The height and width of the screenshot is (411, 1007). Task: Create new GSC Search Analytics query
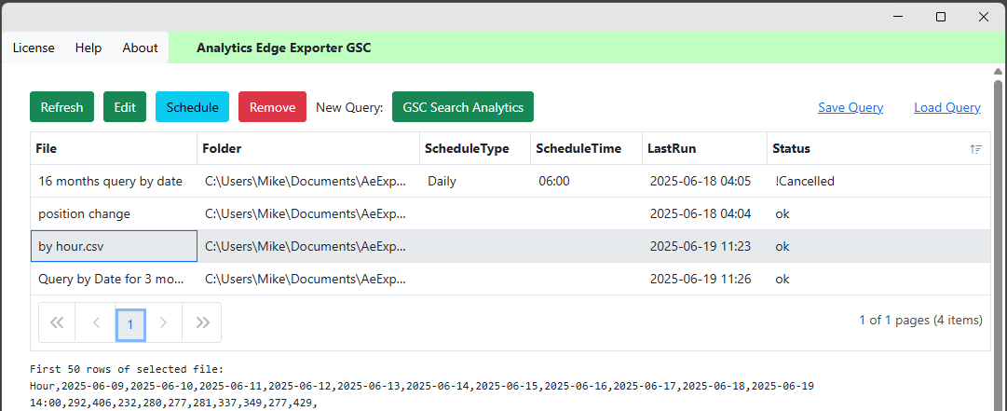click(x=462, y=106)
